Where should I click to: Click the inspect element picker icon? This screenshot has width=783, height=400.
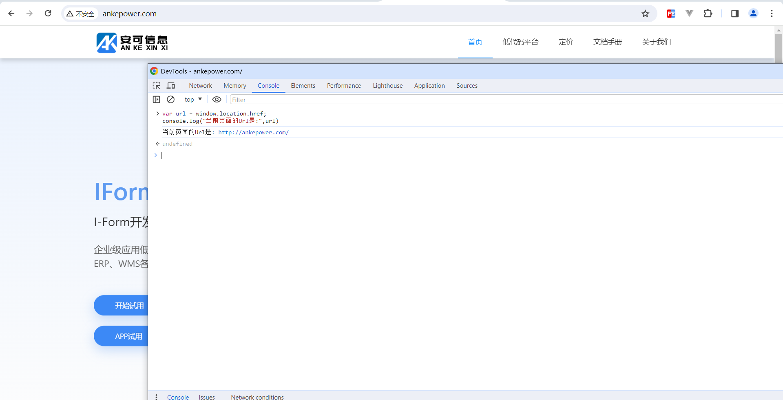[x=157, y=86]
